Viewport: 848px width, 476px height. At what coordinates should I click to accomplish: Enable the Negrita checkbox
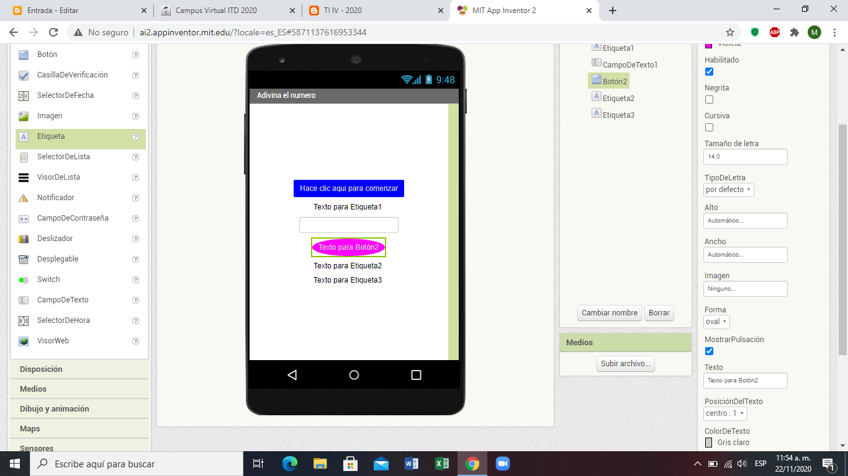[x=710, y=100]
